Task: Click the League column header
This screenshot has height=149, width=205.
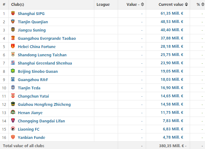Action: [x=103, y=5]
